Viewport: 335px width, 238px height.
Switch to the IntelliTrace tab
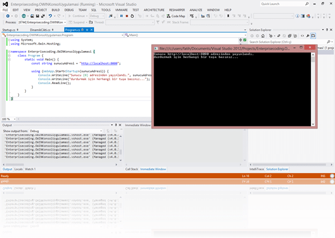point(257,169)
